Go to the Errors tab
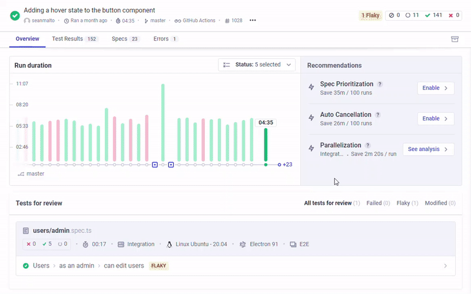 point(165,39)
